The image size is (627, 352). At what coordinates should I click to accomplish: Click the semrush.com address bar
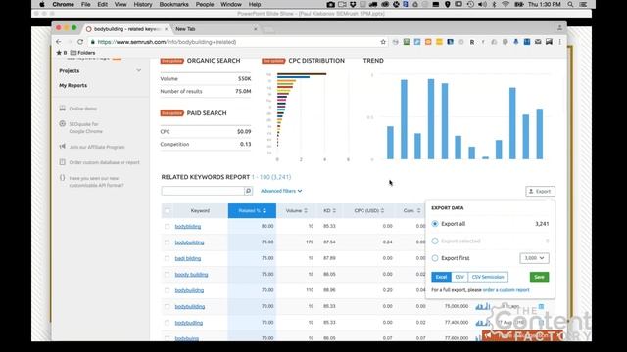click(236, 42)
